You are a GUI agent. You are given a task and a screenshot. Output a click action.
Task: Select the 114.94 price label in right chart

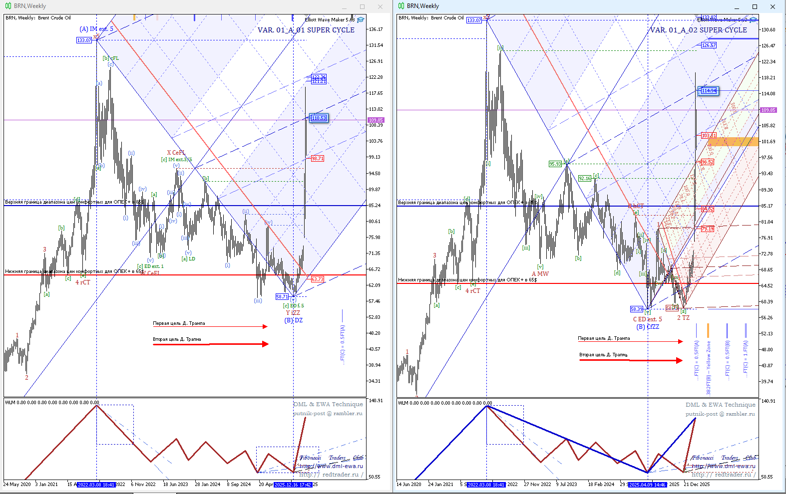708,91
